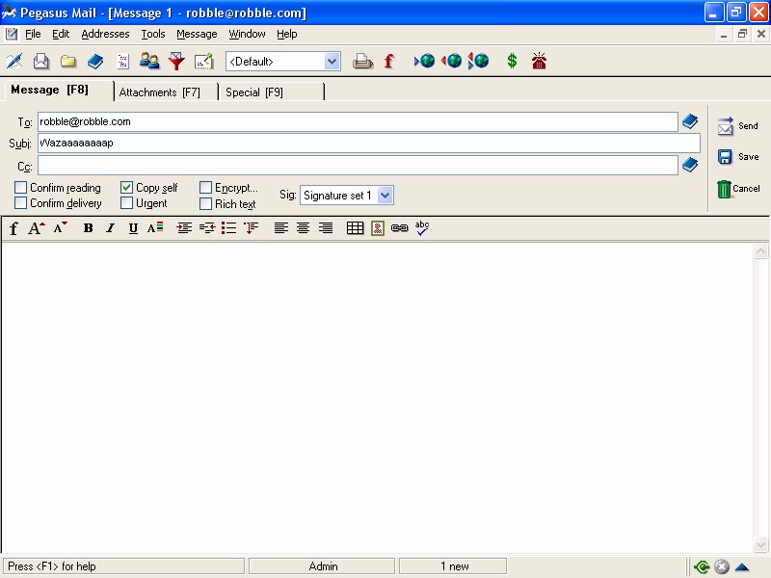The image size is (771, 578).
Task: Align text right
Action: pos(326,228)
